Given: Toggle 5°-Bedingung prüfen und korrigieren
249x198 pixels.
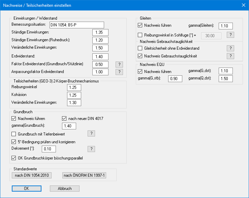Looking at the screenshot, I should (14, 142).
